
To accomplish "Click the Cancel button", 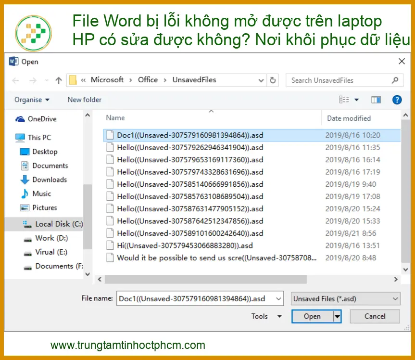I will click(375, 316).
